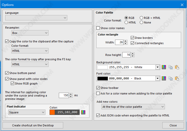
Task: Open color picker for Background color
Action: pos(164,67)
